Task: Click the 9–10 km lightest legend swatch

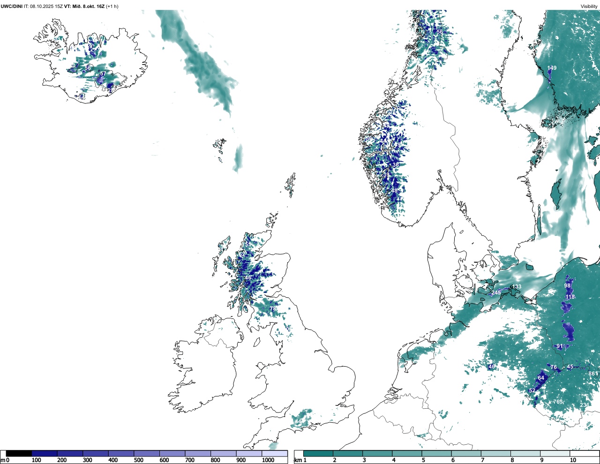Action: pyautogui.click(x=555, y=453)
